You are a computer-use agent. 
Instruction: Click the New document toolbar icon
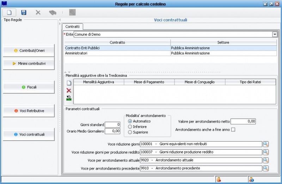click(9, 12)
